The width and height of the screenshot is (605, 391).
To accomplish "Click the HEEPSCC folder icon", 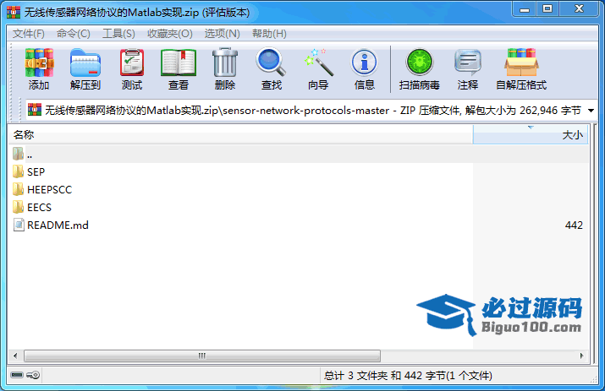I will (18, 189).
